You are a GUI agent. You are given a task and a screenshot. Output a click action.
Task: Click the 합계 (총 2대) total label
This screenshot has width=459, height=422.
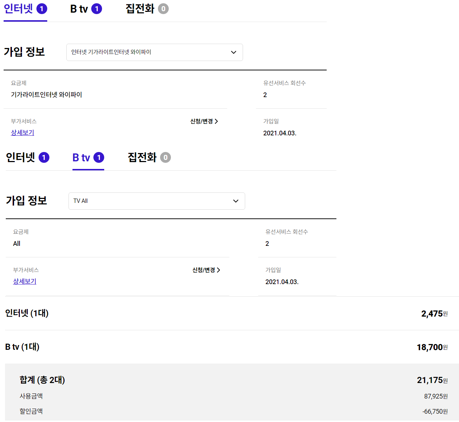pos(42,380)
